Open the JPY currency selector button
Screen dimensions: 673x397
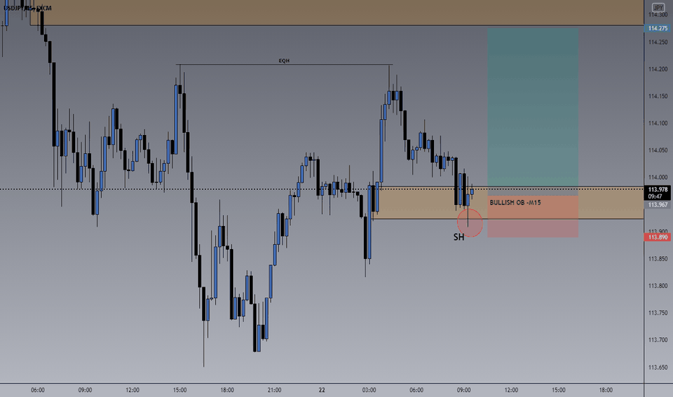click(658, 7)
